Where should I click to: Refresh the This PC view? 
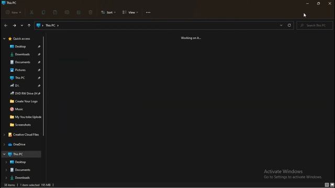(x=289, y=26)
